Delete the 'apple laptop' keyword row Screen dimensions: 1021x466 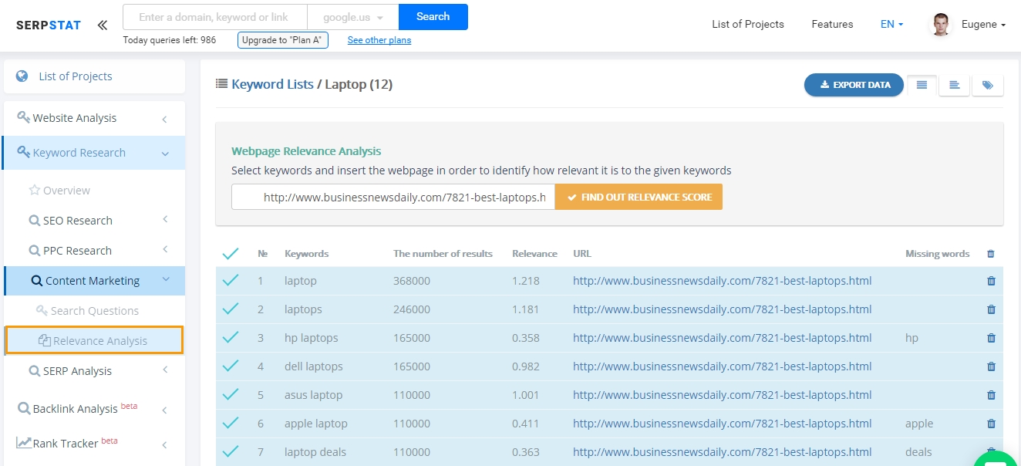point(991,424)
